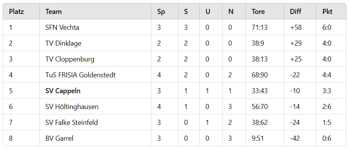The image size is (350, 150).
Task: Select TuS FRISIA Goldenstedt row name
Action: [81, 75]
